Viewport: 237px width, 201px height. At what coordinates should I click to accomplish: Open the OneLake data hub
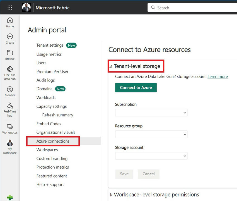(x=10, y=73)
